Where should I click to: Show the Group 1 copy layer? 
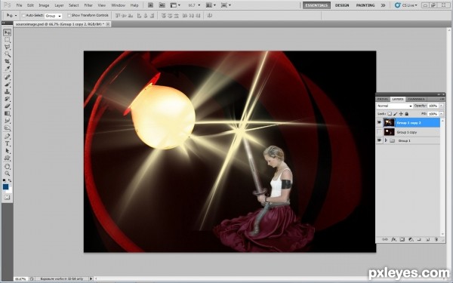(379, 132)
